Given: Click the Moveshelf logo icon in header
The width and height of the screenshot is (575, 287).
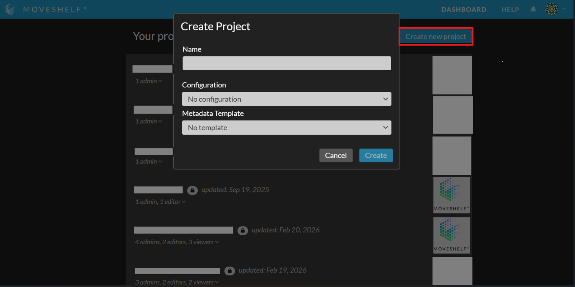Looking at the screenshot, I should 10,9.
